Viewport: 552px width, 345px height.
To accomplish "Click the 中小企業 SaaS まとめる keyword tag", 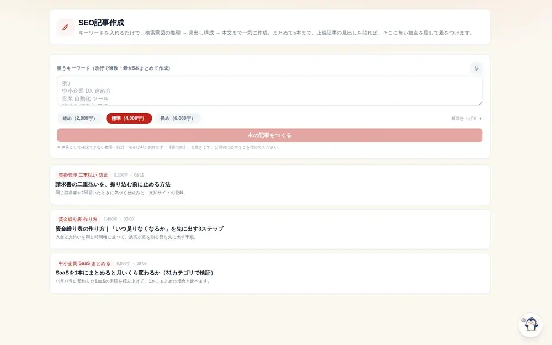I will tap(84, 263).
